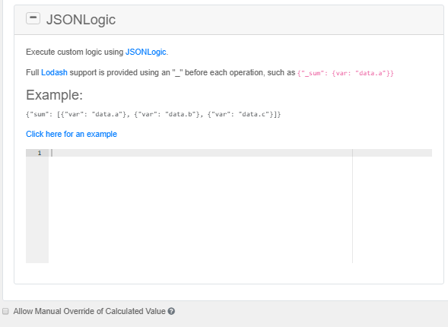Collapse the JSONLogic panel with minus icon
The height and width of the screenshot is (327, 448).
click(x=33, y=18)
